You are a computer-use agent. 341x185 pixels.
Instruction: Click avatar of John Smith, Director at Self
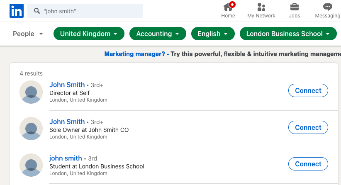pos(31,92)
